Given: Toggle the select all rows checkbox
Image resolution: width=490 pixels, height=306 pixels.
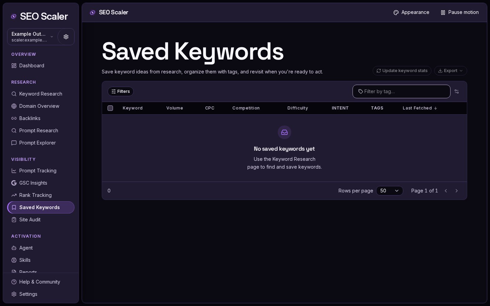Looking at the screenshot, I should pos(110,108).
